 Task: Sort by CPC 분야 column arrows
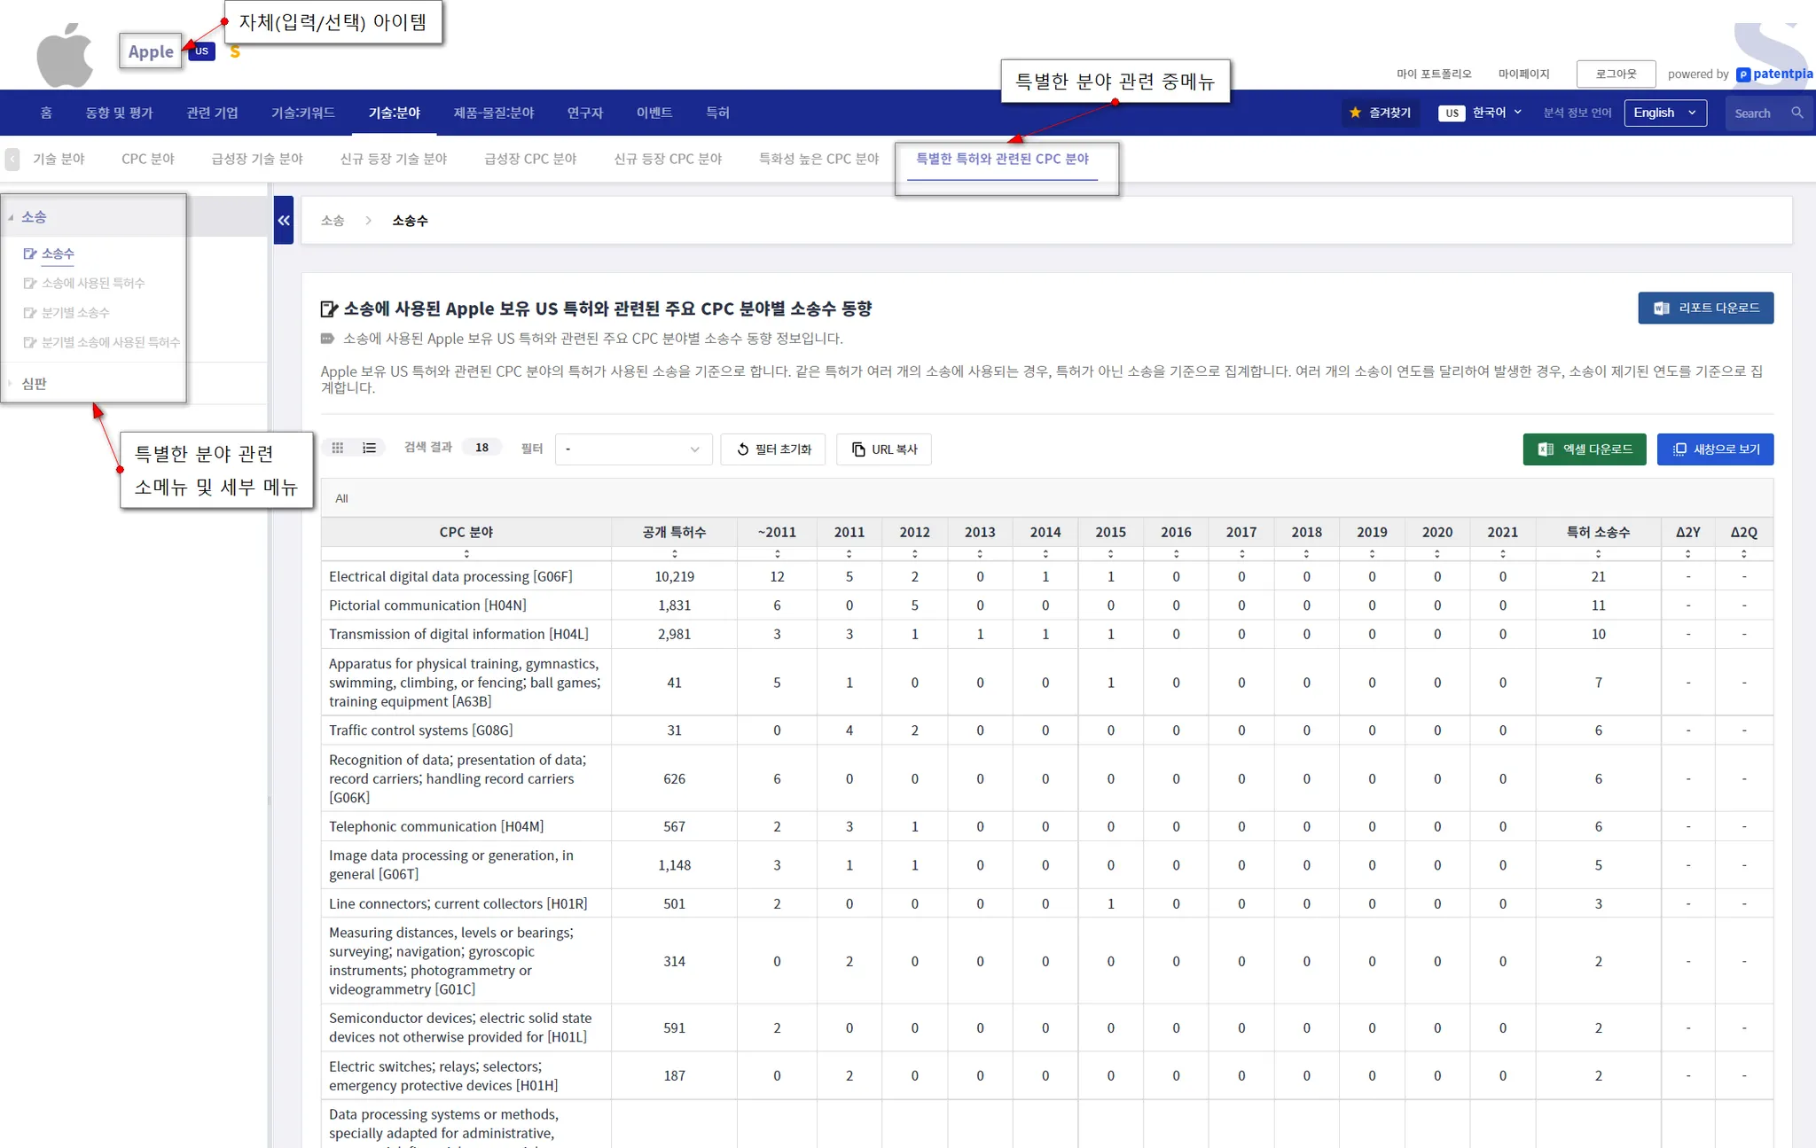(x=466, y=554)
